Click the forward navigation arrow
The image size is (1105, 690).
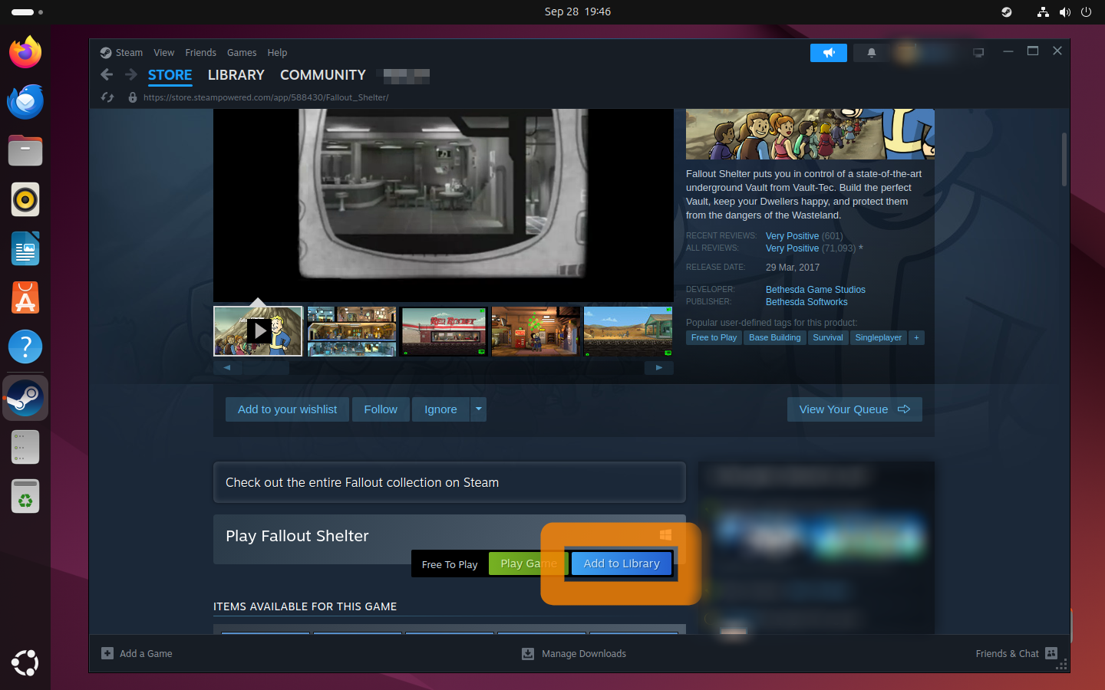click(131, 74)
